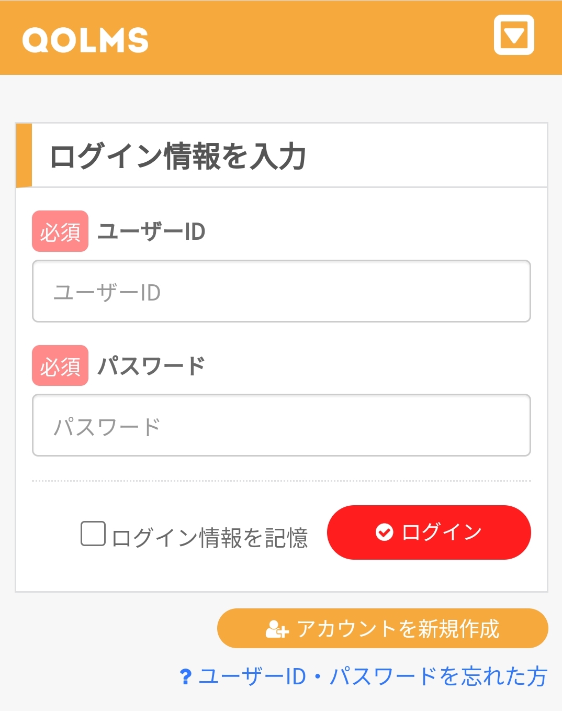Image resolution: width=562 pixels, height=711 pixels.
Task: Click the empty middle of the orange header bar
Action: [319, 38]
